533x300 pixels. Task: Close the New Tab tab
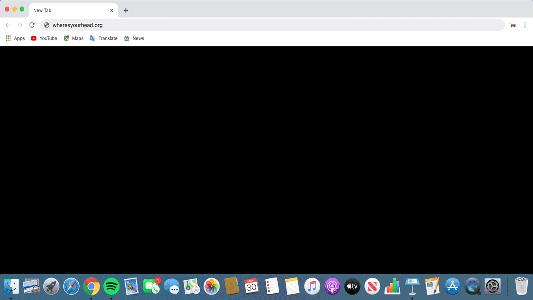pos(112,10)
